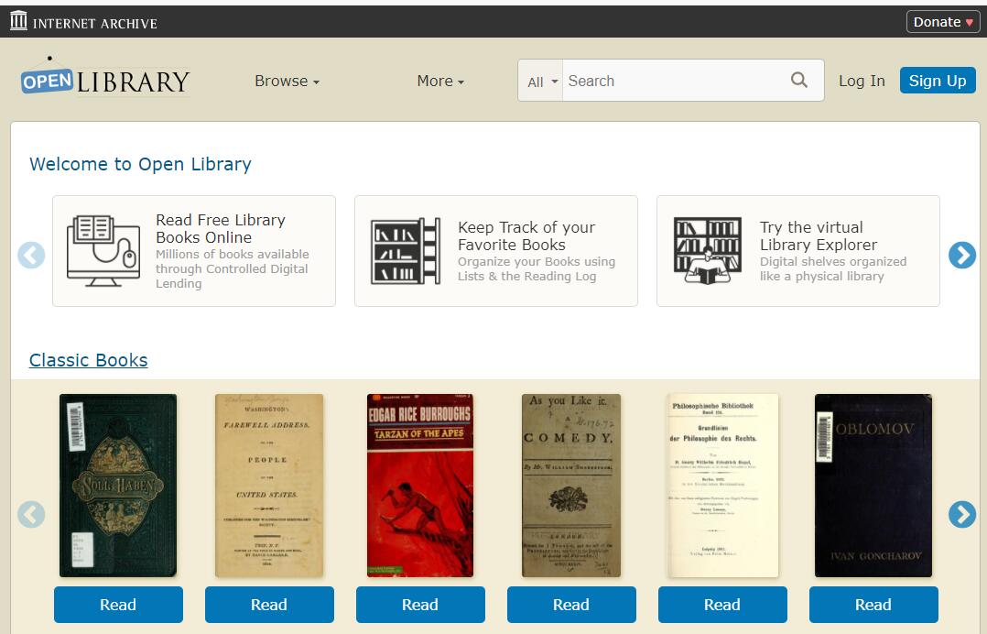Click Read under Soll und Haben
This screenshot has width=987, height=634.
coord(118,605)
